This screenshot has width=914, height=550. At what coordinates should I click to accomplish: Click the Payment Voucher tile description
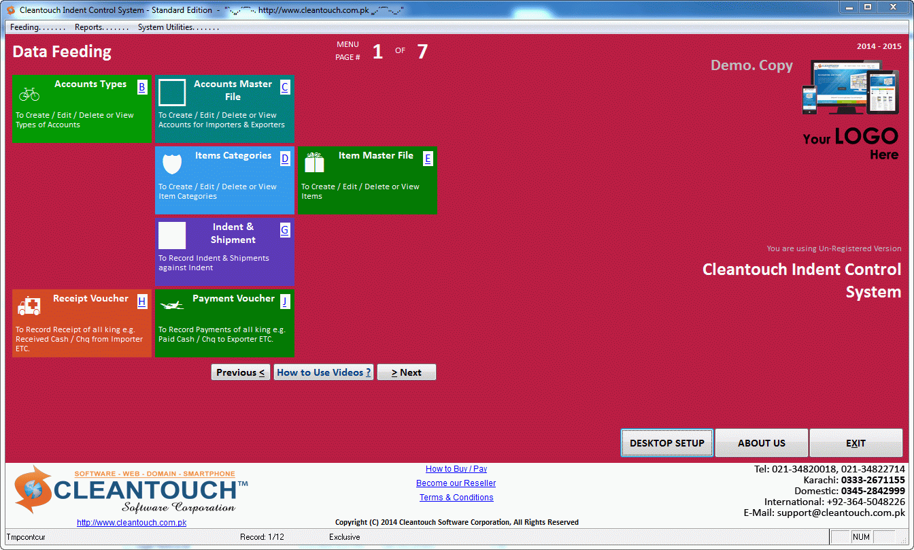point(222,334)
